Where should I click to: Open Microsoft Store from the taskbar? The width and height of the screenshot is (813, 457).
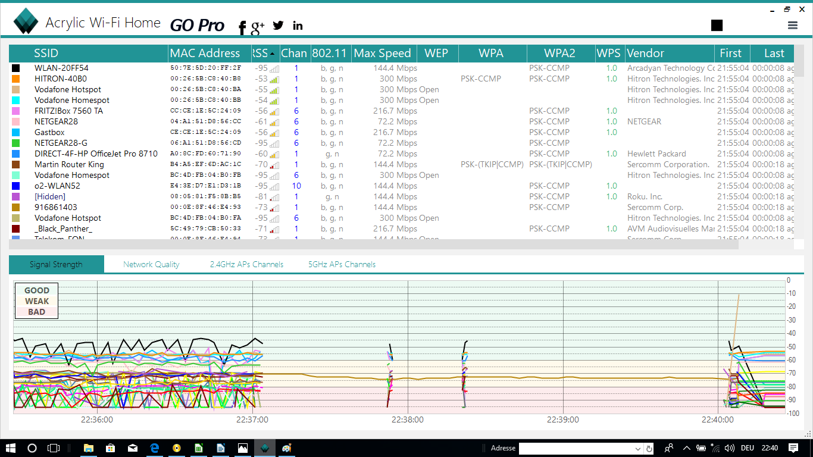(x=110, y=448)
